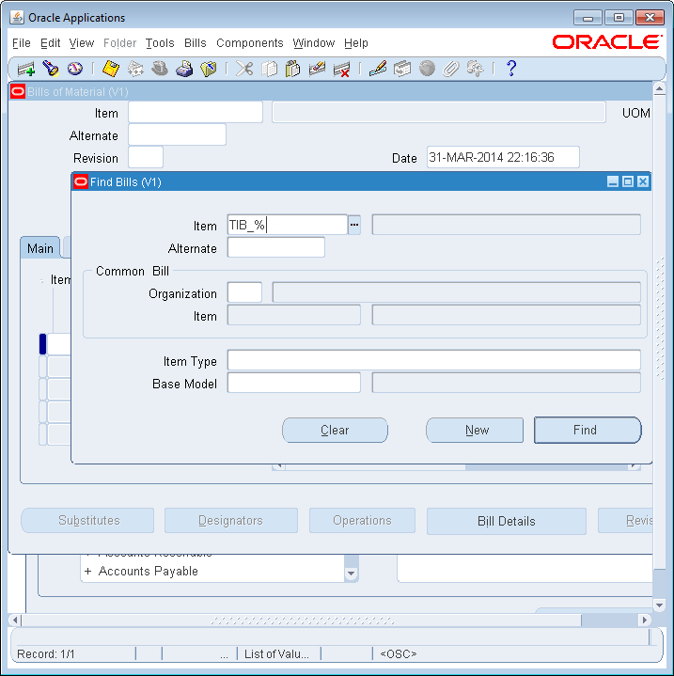Select the Main tab
The image size is (674, 676).
[40, 248]
